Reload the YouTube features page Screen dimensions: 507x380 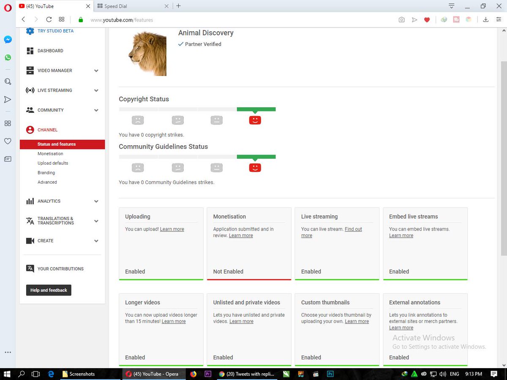point(49,19)
